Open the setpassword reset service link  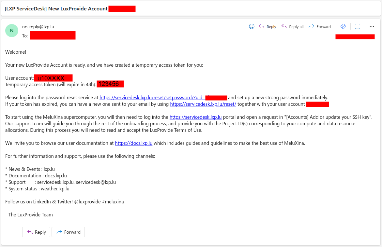click(x=152, y=98)
